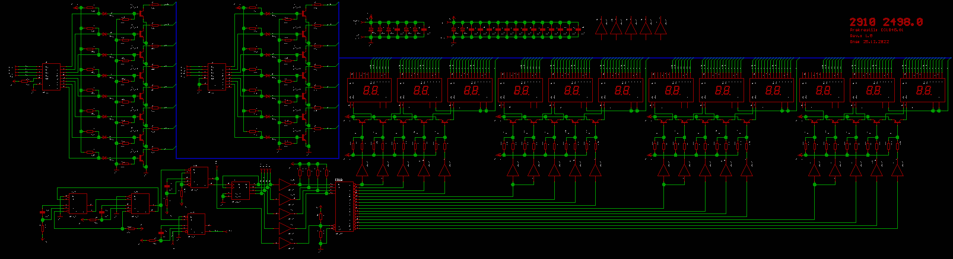Click the long capacitor bank at top
953x259 pixels.
pyautogui.click(x=515, y=28)
